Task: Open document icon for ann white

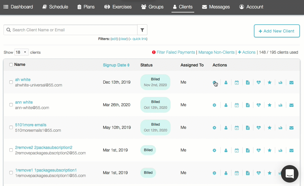Action: pyautogui.click(x=248, y=105)
